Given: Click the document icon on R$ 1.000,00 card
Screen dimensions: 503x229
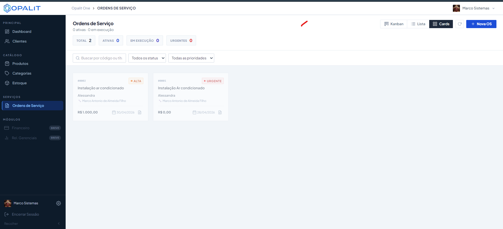Looking at the screenshot, I should [140, 112].
